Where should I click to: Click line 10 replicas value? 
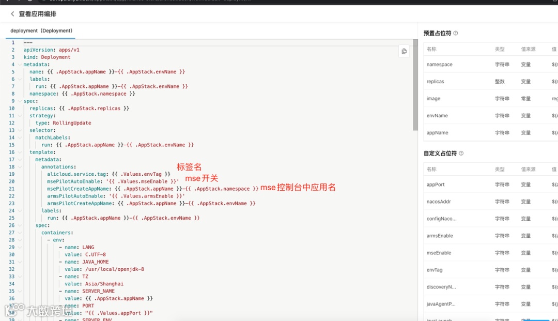coord(94,108)
